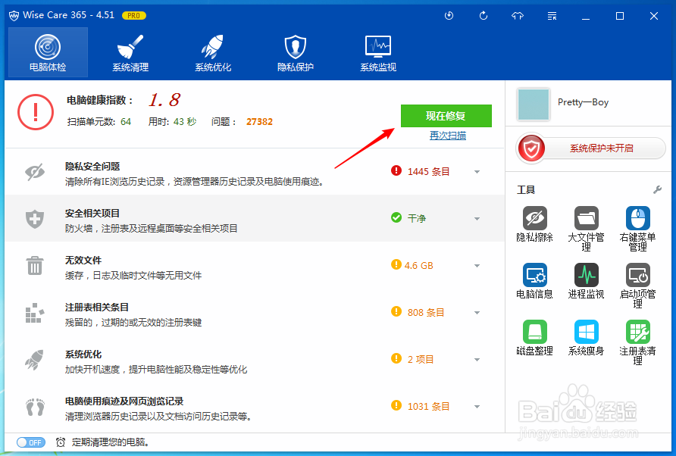Toggle the 定期清理 OFF switch

click(x=30, y=442)
